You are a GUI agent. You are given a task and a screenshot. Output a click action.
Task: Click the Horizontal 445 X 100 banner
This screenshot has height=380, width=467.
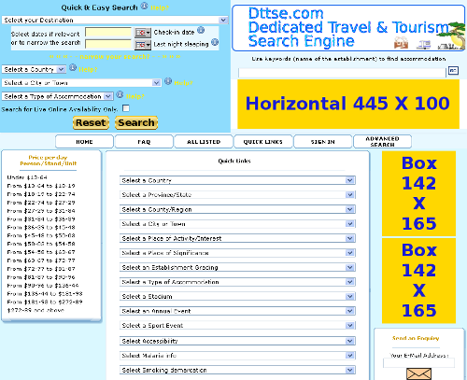[348, 104]
